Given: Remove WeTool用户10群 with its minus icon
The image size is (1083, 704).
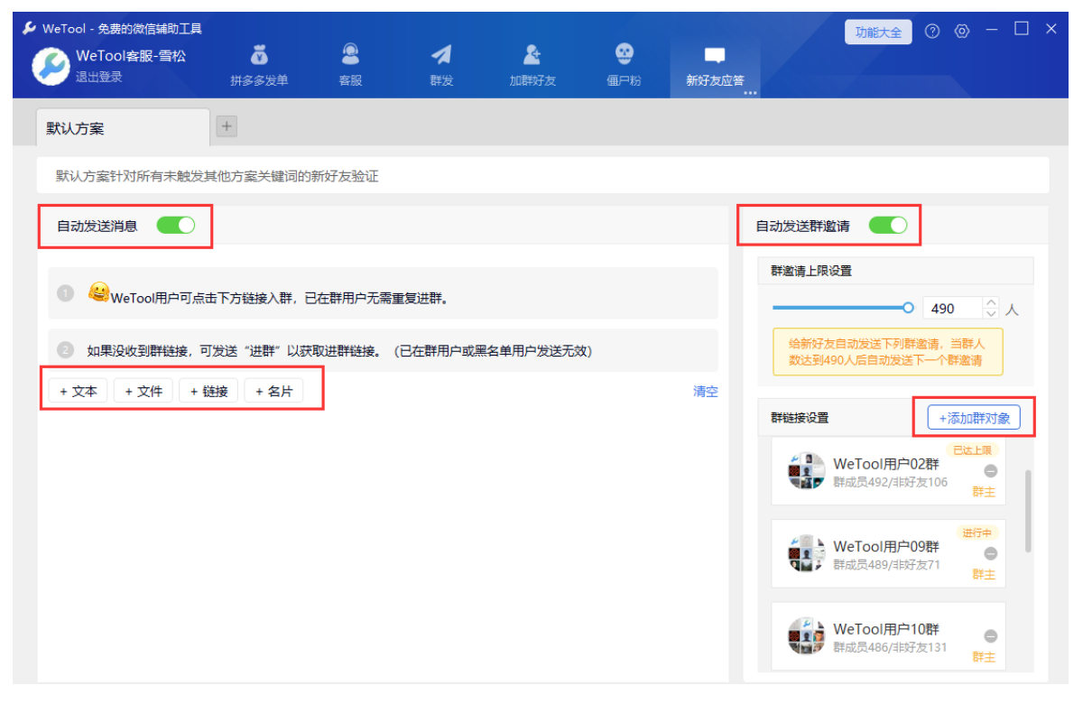Looking at the screenshot, I should pos(990,636).
